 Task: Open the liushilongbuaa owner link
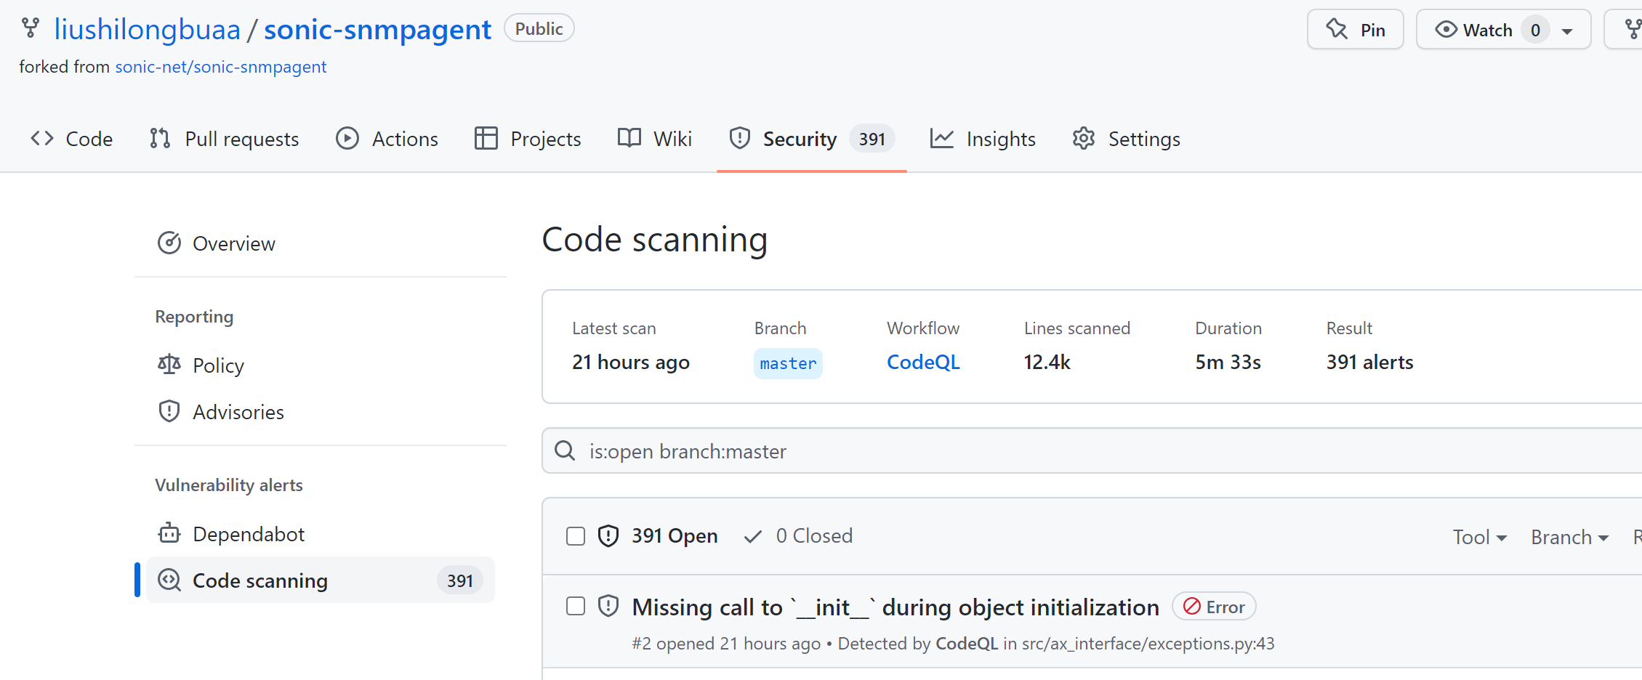click(148, 29)
